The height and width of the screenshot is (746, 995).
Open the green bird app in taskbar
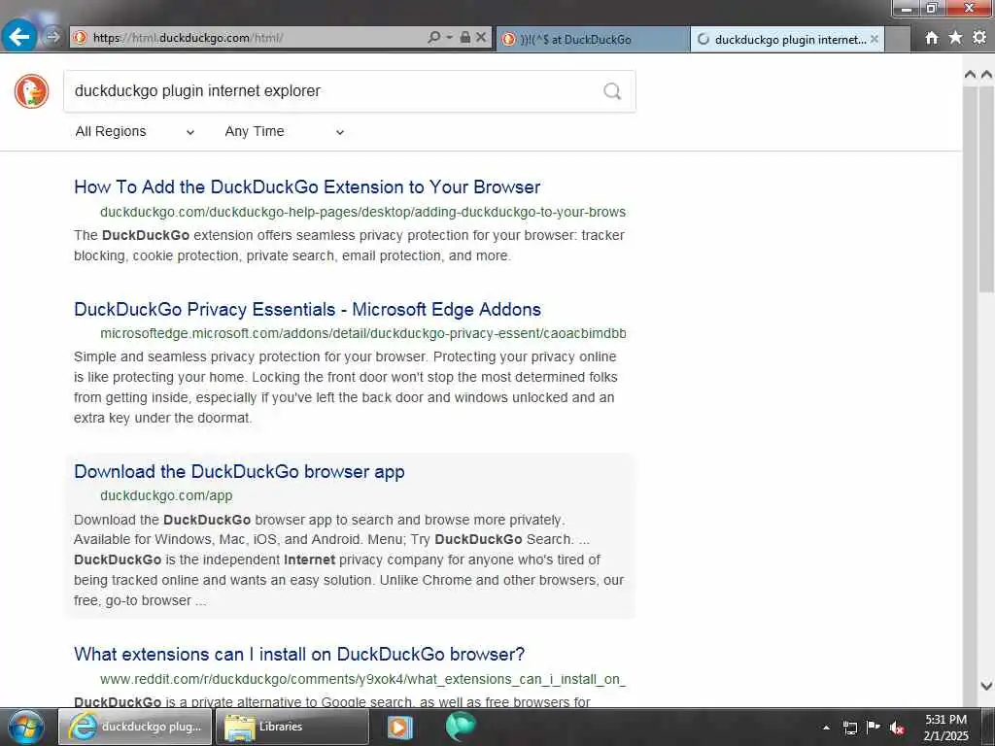point(460,727)
